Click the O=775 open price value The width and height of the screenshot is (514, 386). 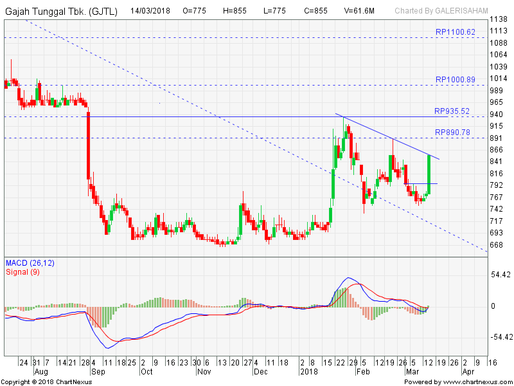pos(195,11)
